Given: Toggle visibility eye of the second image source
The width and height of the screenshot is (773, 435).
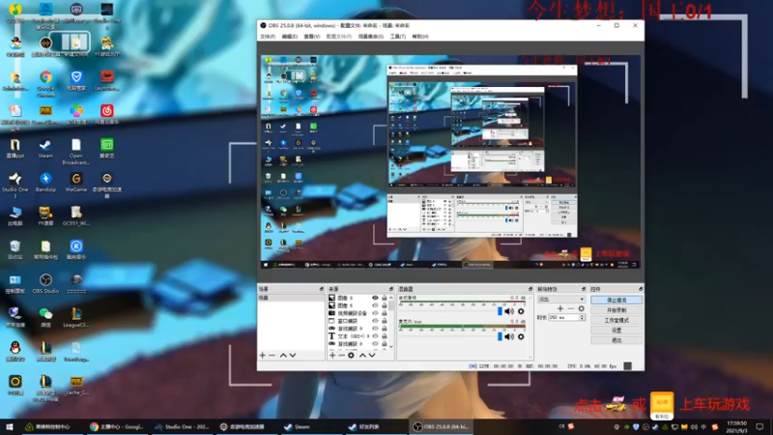Looking at the screenshot, I should [x=375, y=305].
